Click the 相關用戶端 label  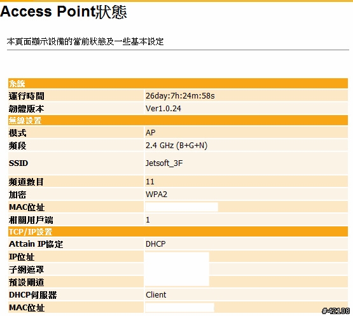point(31,220)
